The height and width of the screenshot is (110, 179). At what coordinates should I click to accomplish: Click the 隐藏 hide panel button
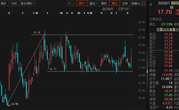point(136,3)
